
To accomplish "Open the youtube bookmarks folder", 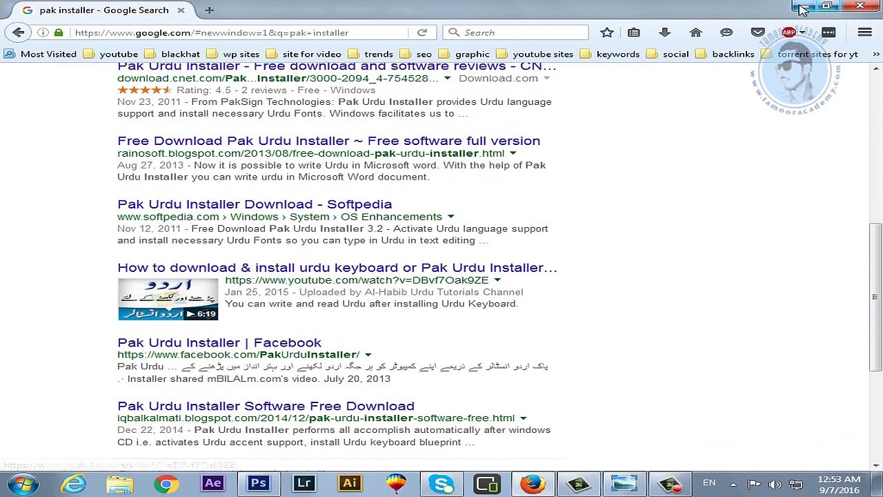I will [x=111, y=54].
